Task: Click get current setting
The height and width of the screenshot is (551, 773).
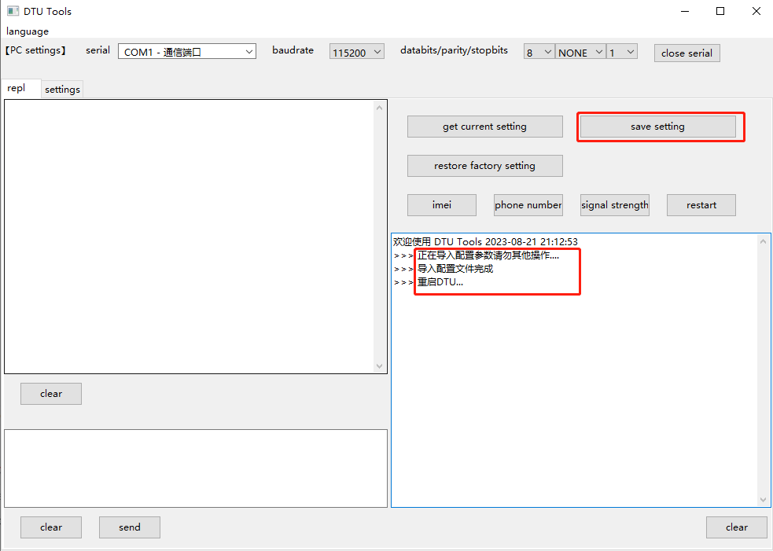Action: click(x=484, y=126)
